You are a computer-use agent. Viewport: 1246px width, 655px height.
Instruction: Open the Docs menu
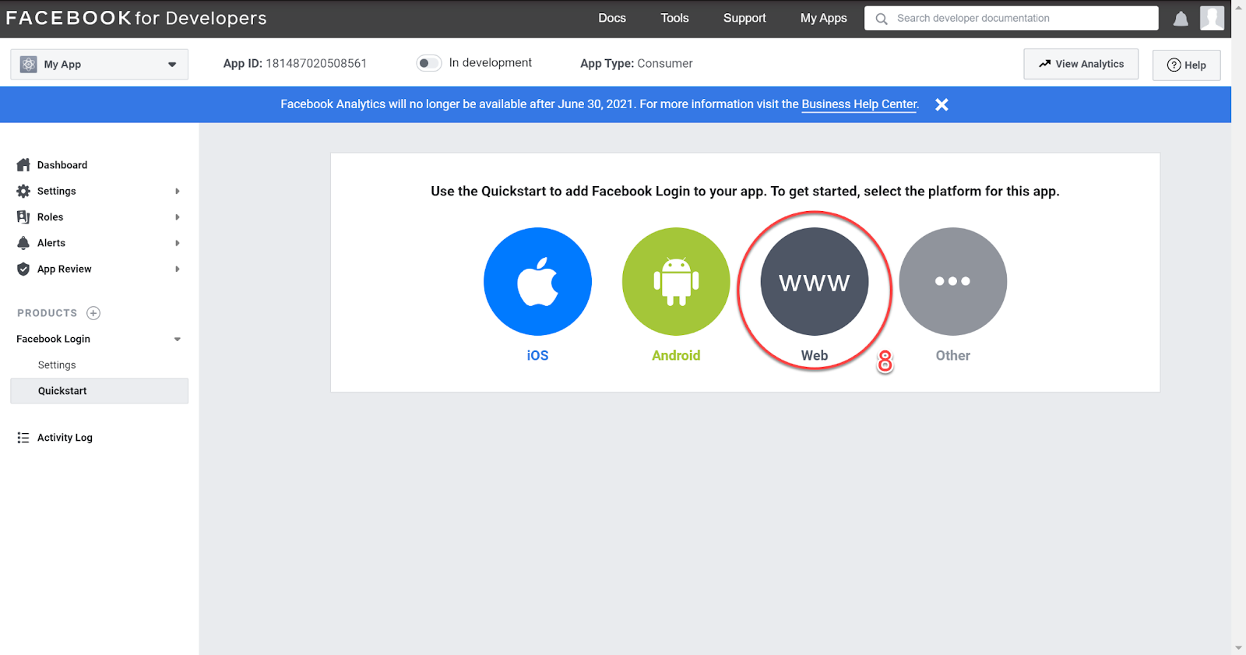(x=612, y=18)
